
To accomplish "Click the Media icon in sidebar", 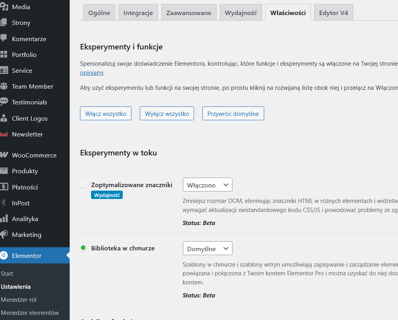I will 4,7.
